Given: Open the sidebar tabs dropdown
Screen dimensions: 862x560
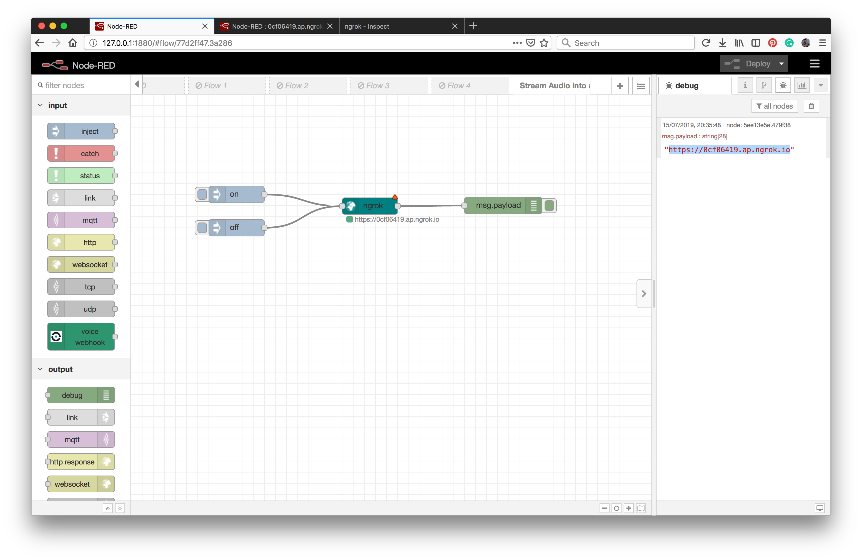Looking at the screenshot, I should point(821,86).
